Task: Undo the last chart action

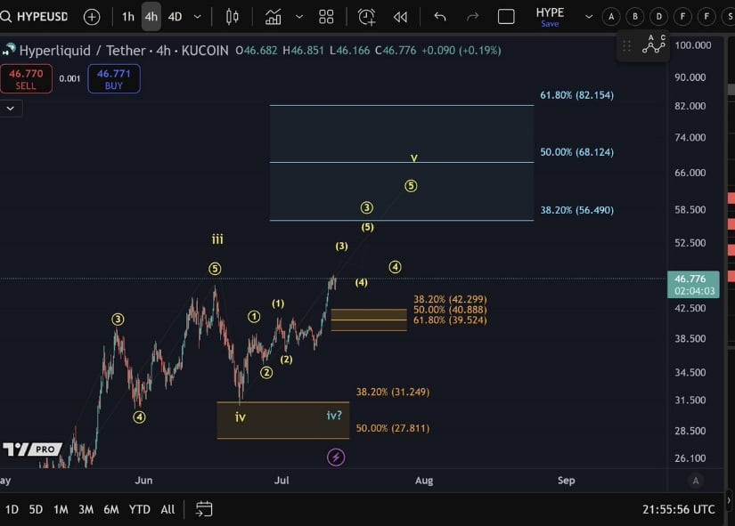Action: (x=440, y=17)
